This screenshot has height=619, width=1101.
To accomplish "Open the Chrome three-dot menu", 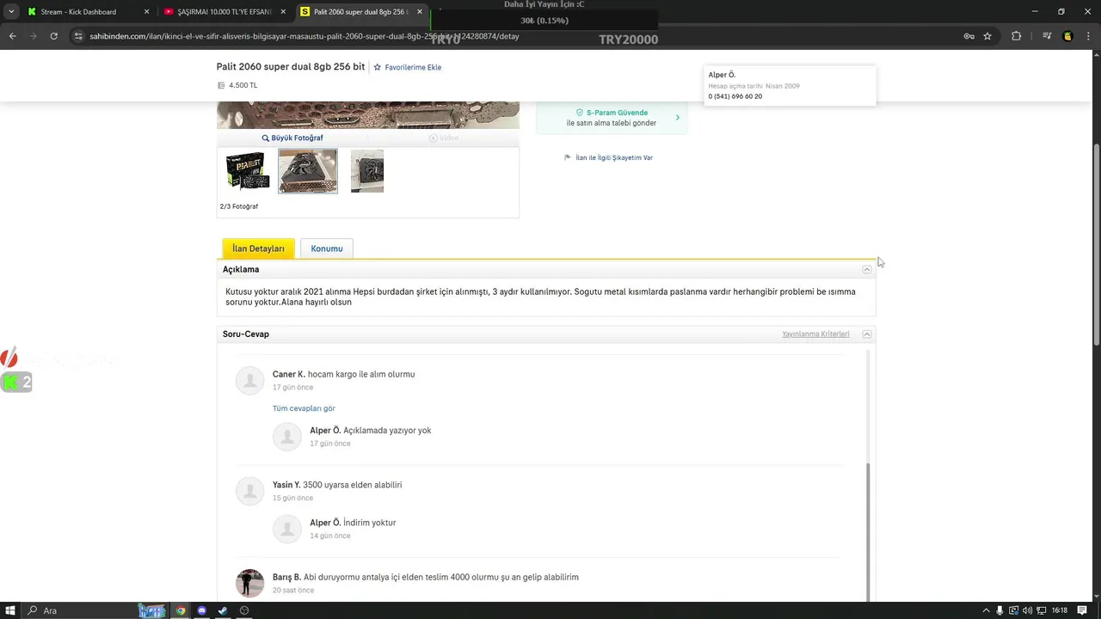I will click(x=1087, y=36).
